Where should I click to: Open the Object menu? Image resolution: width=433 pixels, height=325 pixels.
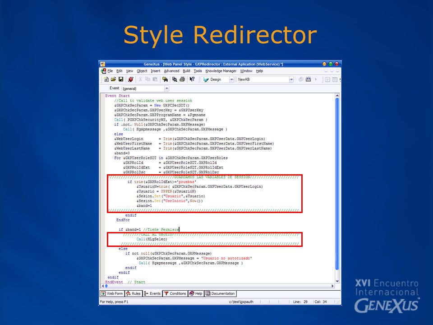click(142, 71)
